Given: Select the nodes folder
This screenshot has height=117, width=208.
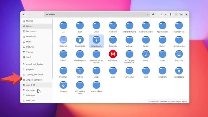Looking at the screenshot, I should pyautogui.click(x=162, y=56).
